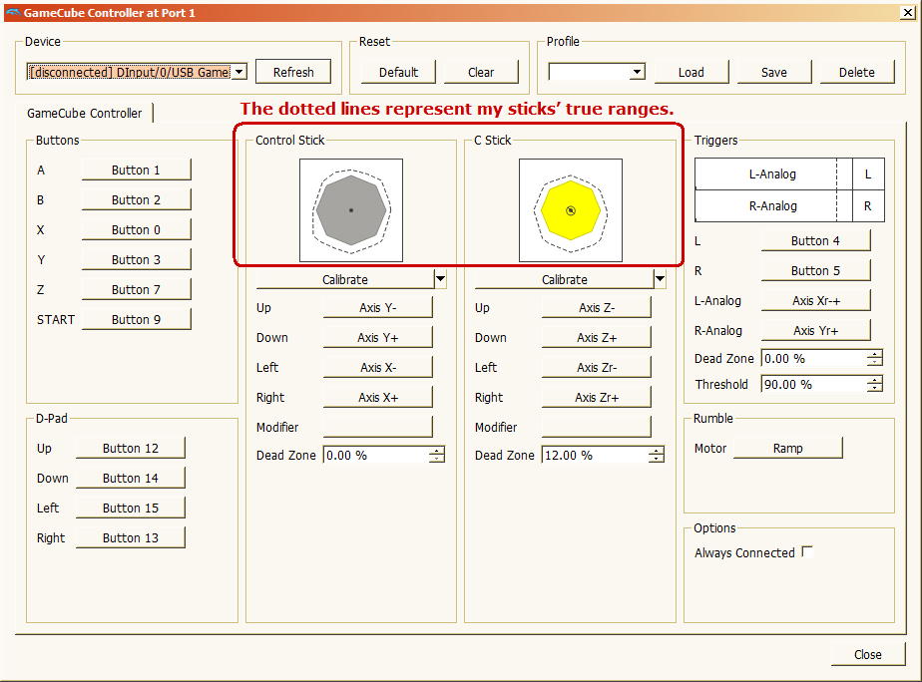Click the Dolphin icon in title bar
Screen dimensions: 922x682
point(12,12)
